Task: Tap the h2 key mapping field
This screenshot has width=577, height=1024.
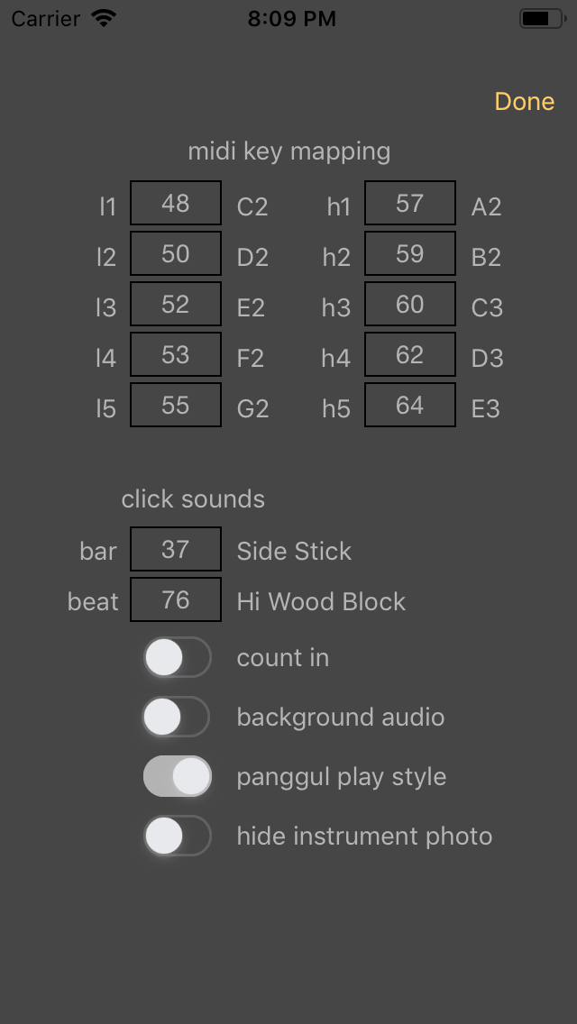Action: (410, 254)
